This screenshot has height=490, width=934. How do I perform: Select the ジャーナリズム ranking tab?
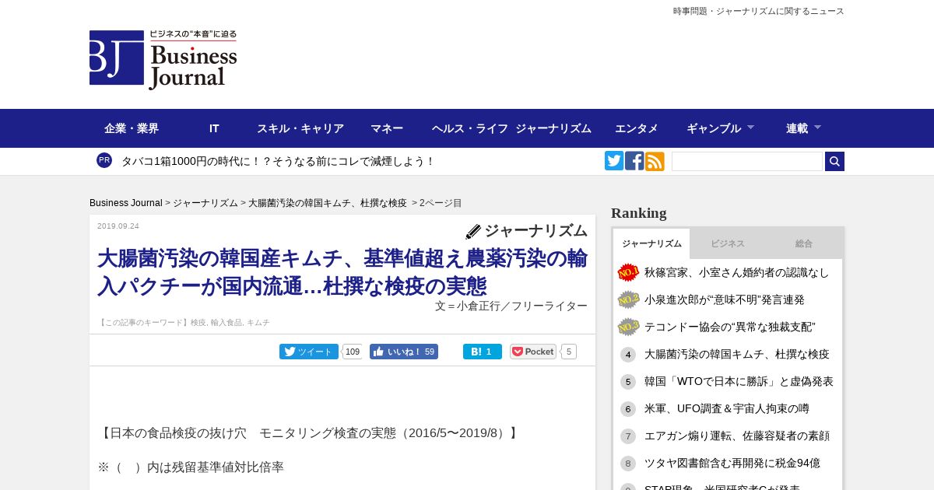click(651, 243)
